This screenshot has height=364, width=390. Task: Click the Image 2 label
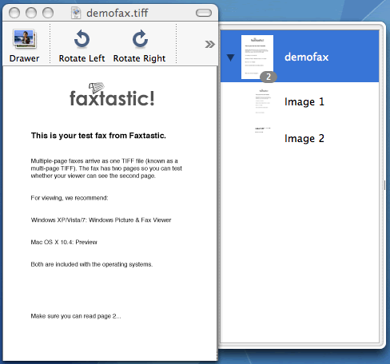pyautogui.click(x=304, y=139)
